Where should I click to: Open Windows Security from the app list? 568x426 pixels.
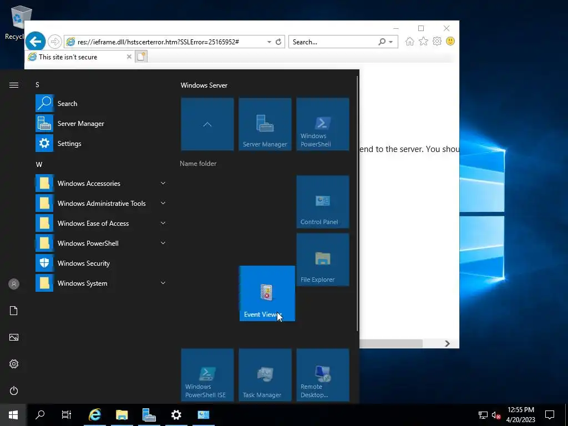coord(102,263)
